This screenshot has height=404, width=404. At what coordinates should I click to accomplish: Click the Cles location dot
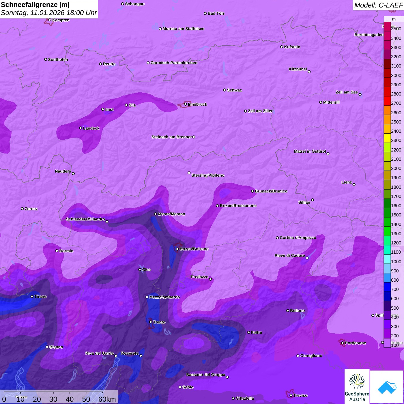tap(140, 270)
